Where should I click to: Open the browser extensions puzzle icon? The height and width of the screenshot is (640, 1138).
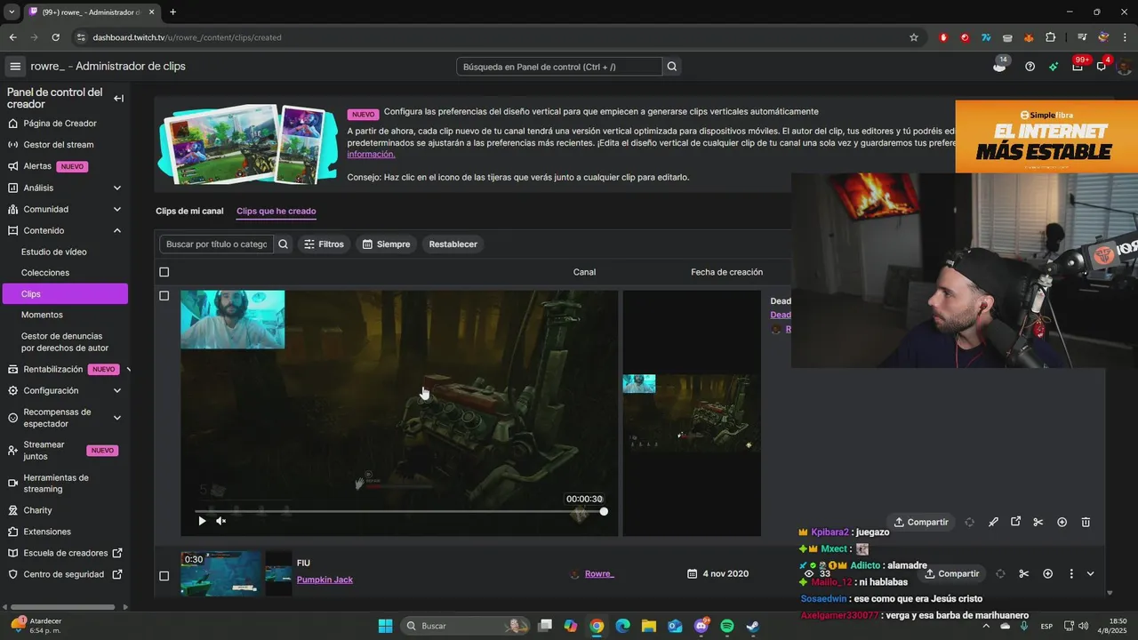[x=1050, y=37]
